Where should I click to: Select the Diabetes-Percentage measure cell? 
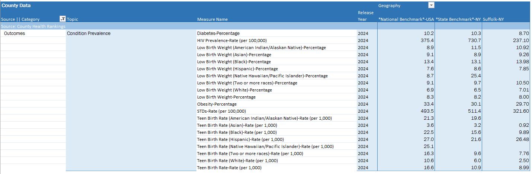pyautogui.click(x=218, y=33)
